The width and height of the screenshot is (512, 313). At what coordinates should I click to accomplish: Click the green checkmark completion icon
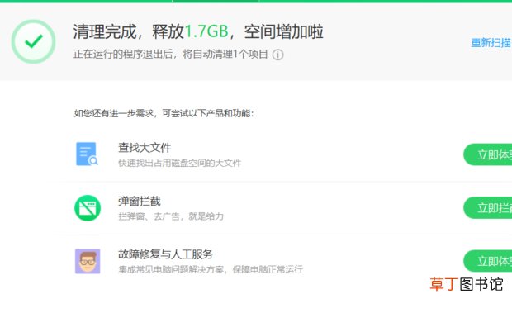[x=33, y=41]
